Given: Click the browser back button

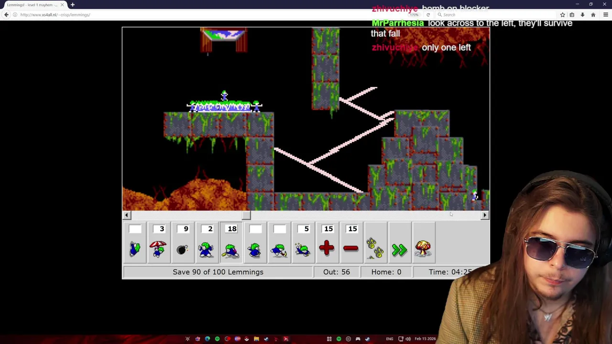Looking at the screenshot, I should [6, 15].
